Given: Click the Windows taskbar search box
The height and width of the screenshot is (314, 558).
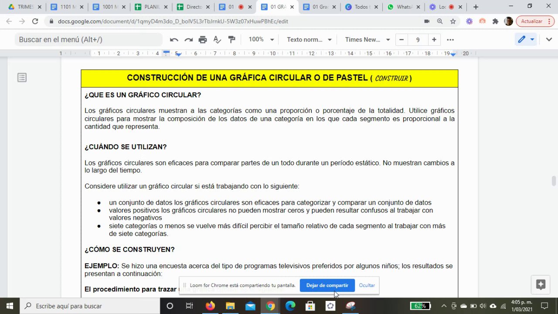Looking at the screenshot, I should pyautogui.click(x=90, y=306).
